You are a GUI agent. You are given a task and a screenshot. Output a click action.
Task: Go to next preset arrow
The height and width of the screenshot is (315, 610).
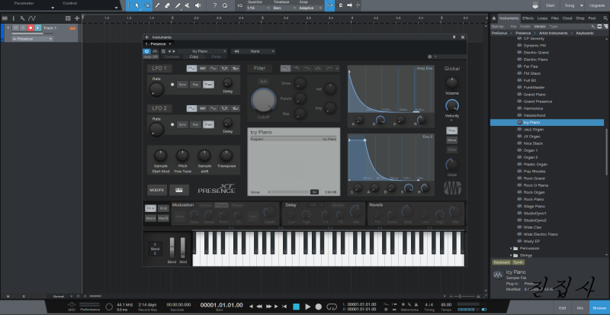[x=174, y=51]
